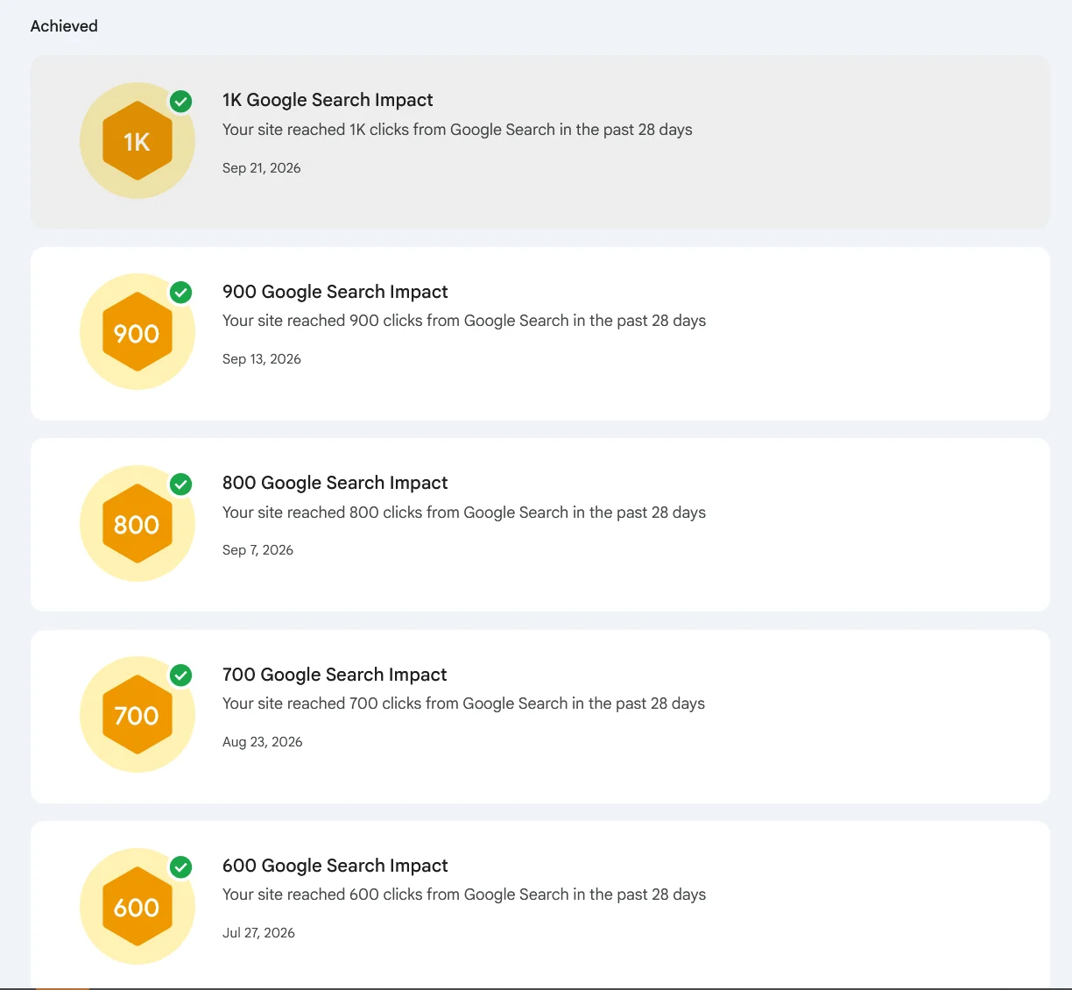Image resolution: width=1072 pixels, height=990 pixels.
Task: Click the 900 hexagon badge icon
Action: pyautogui.click(x=138, y=332)
